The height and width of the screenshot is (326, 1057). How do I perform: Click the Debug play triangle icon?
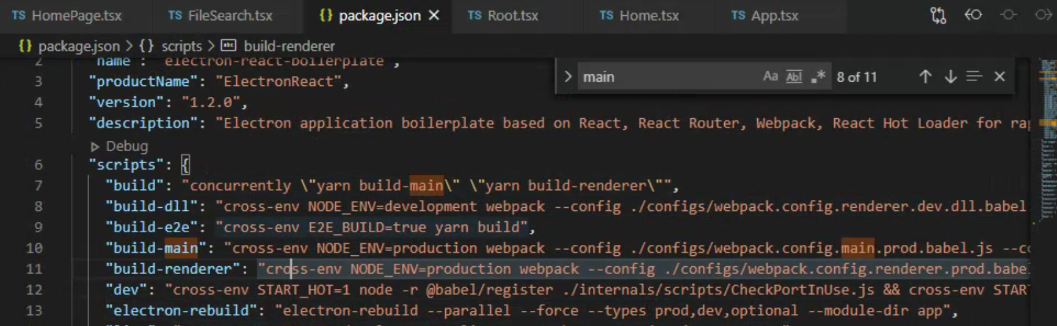pyautogui.click(x=95, y=146)
